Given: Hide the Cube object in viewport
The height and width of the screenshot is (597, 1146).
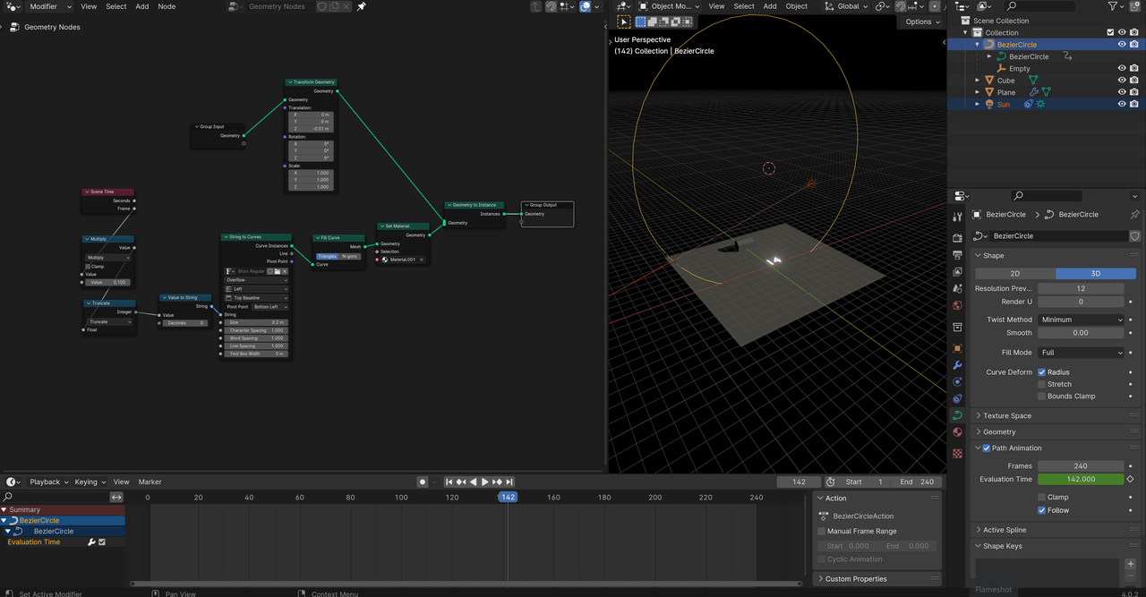Looking at the screenshot, I should tap(1121, 81).
